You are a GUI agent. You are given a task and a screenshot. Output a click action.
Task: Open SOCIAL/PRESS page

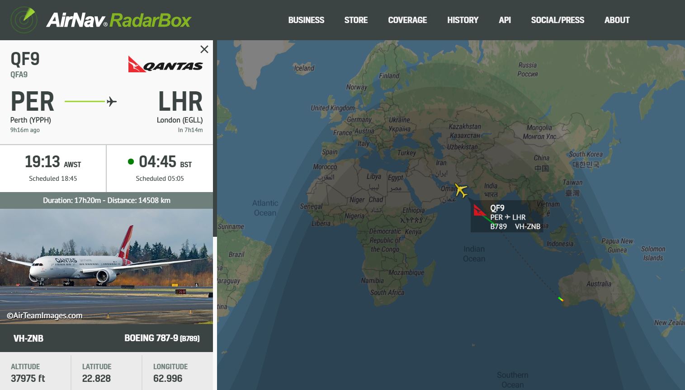557,20
